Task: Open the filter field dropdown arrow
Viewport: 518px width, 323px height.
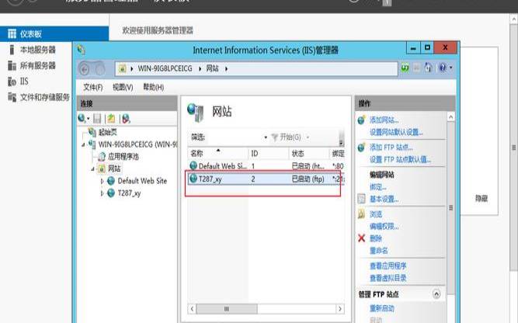Action: (x=266, y=137)
